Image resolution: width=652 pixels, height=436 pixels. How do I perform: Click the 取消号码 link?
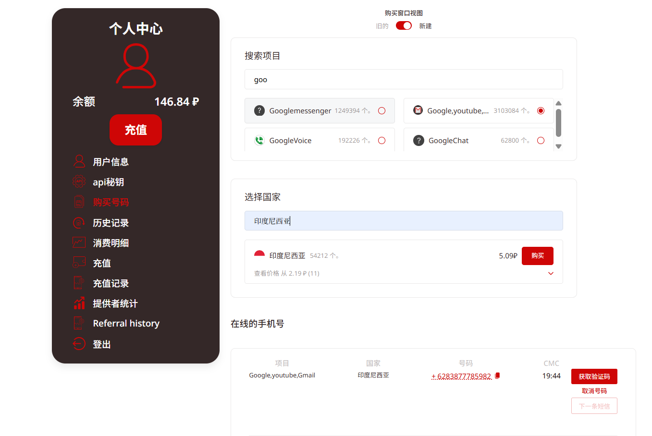(594, 391)
